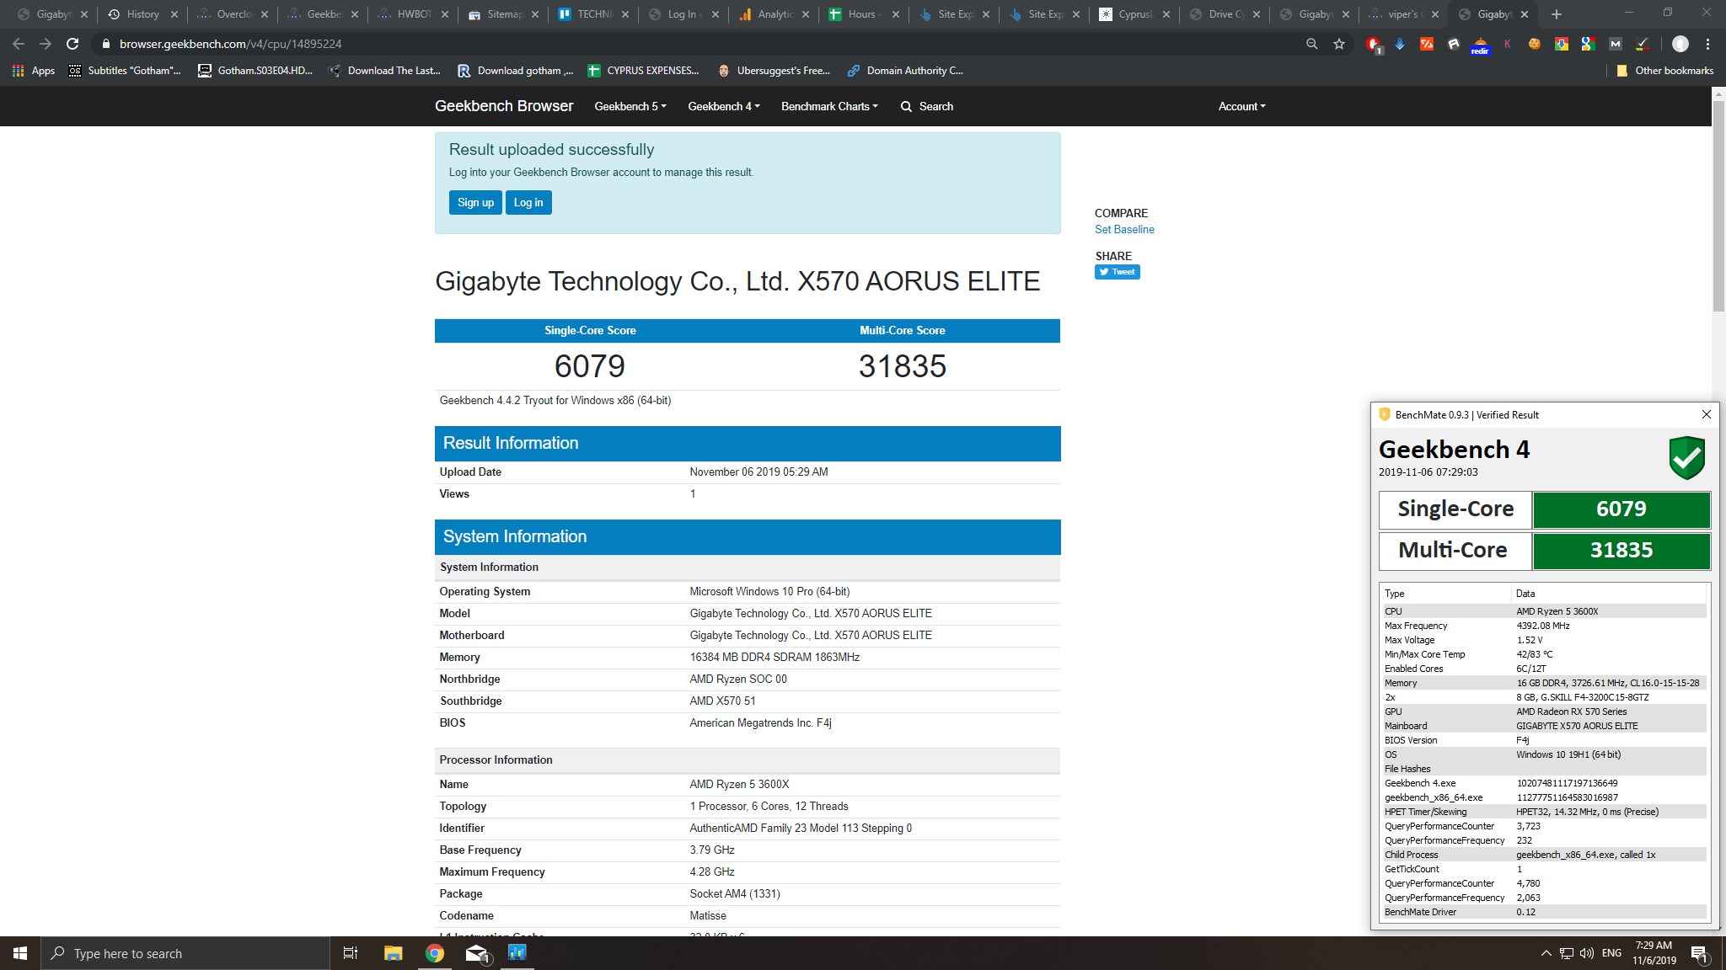The height and width of the screenshot is (970, 1726).
Task: Open the notification center icon
Action: [x=1699, y=954]
